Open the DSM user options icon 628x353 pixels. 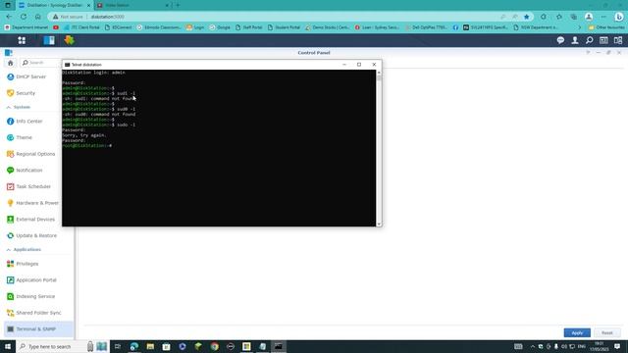[x=575, y=40]
